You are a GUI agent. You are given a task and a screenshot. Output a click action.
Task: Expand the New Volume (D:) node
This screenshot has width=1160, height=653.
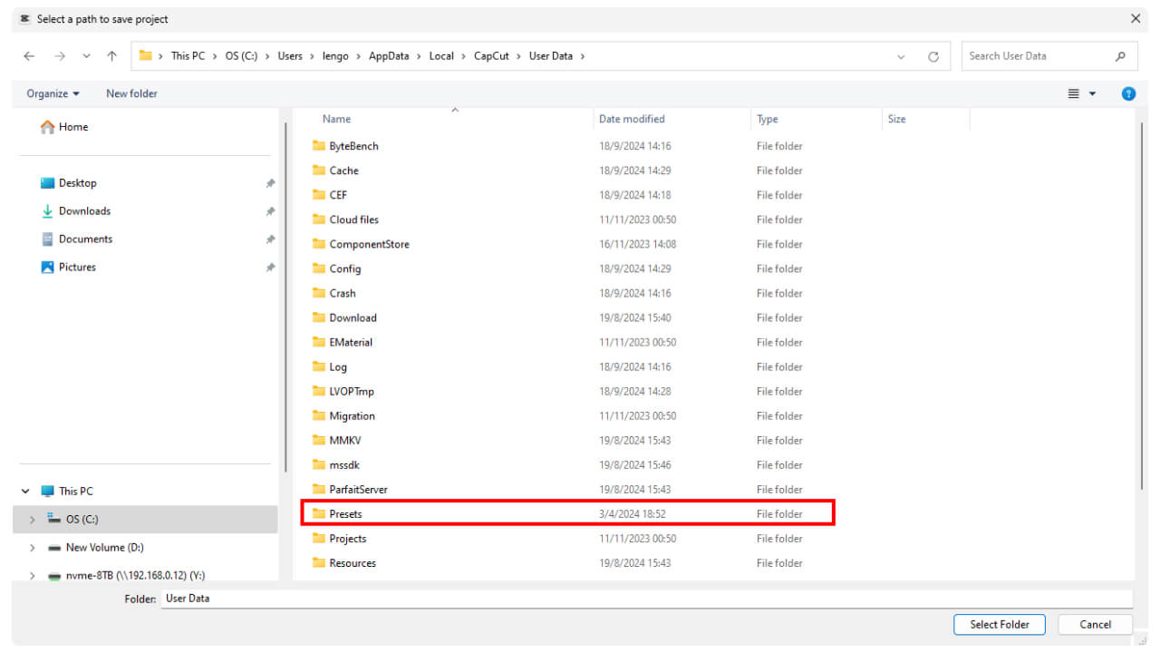pyautogui.click(x=33, y=548)
